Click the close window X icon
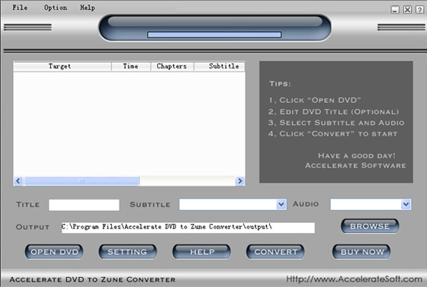 tap(407, 10)
